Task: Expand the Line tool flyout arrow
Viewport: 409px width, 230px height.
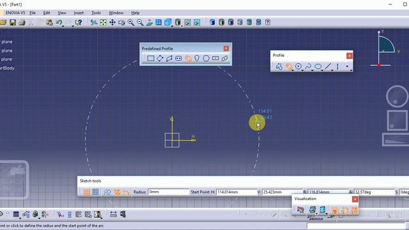Action: pos(332,70)
